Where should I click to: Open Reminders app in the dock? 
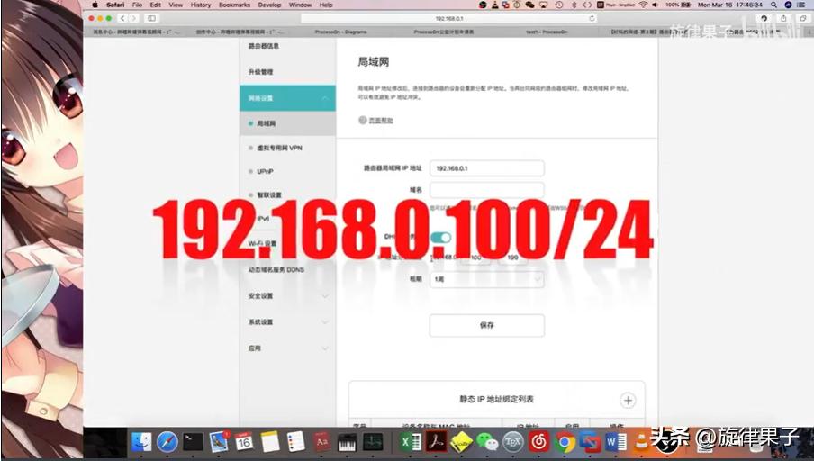(295, 442)
